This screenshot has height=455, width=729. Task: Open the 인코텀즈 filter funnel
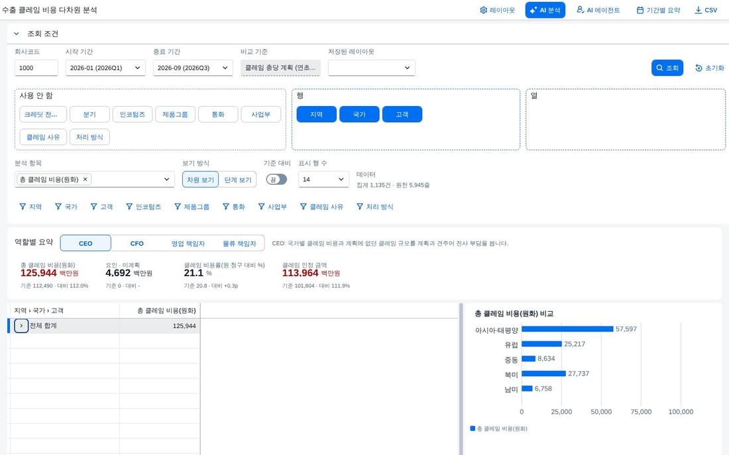[144, 207]
